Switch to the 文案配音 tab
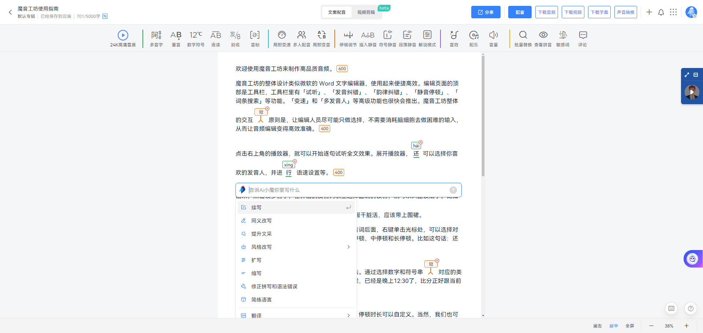Screen dimensions: 703x333 tap(337, 12)
